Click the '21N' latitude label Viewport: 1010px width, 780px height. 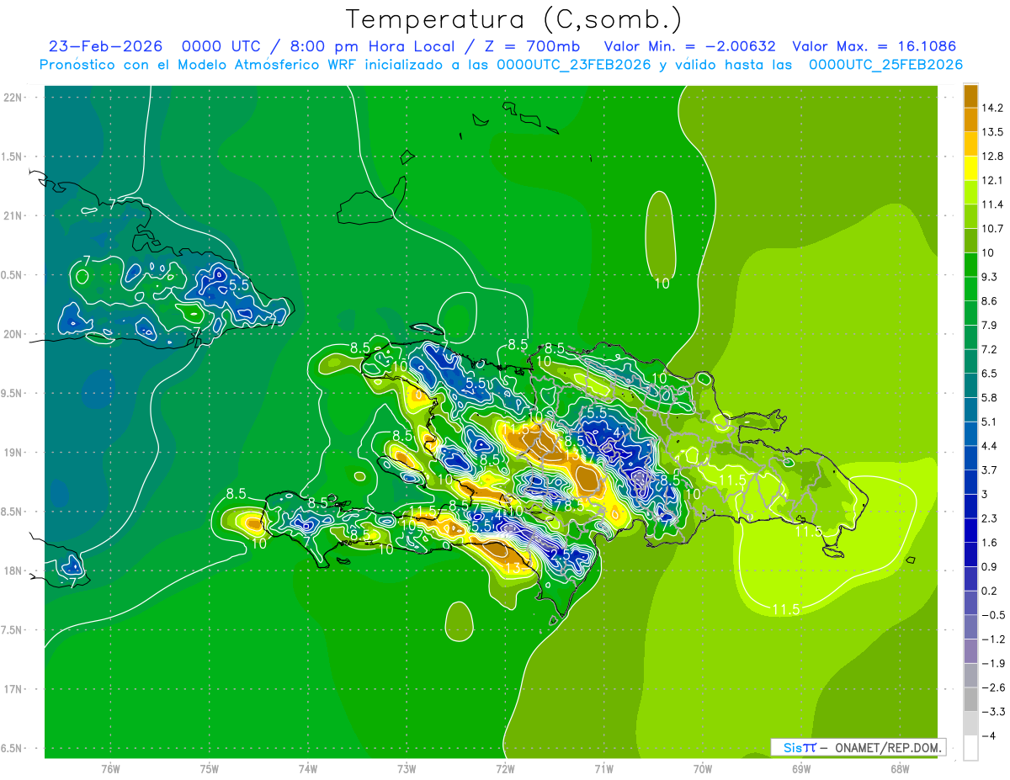(x=14, y=216)
